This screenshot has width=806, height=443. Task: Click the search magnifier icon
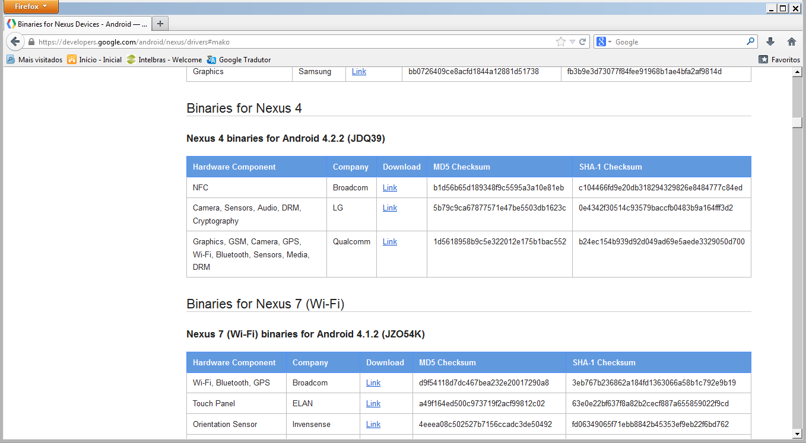[751, 42]
